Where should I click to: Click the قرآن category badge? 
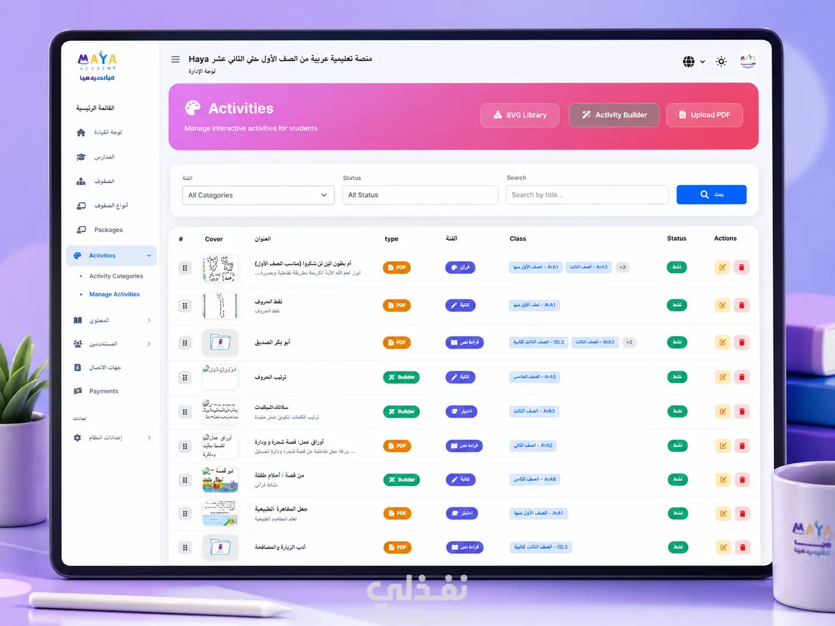click(460, 267)
